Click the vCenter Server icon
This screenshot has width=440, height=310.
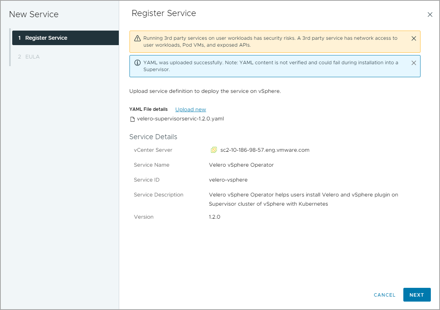(x=214, y=150)
